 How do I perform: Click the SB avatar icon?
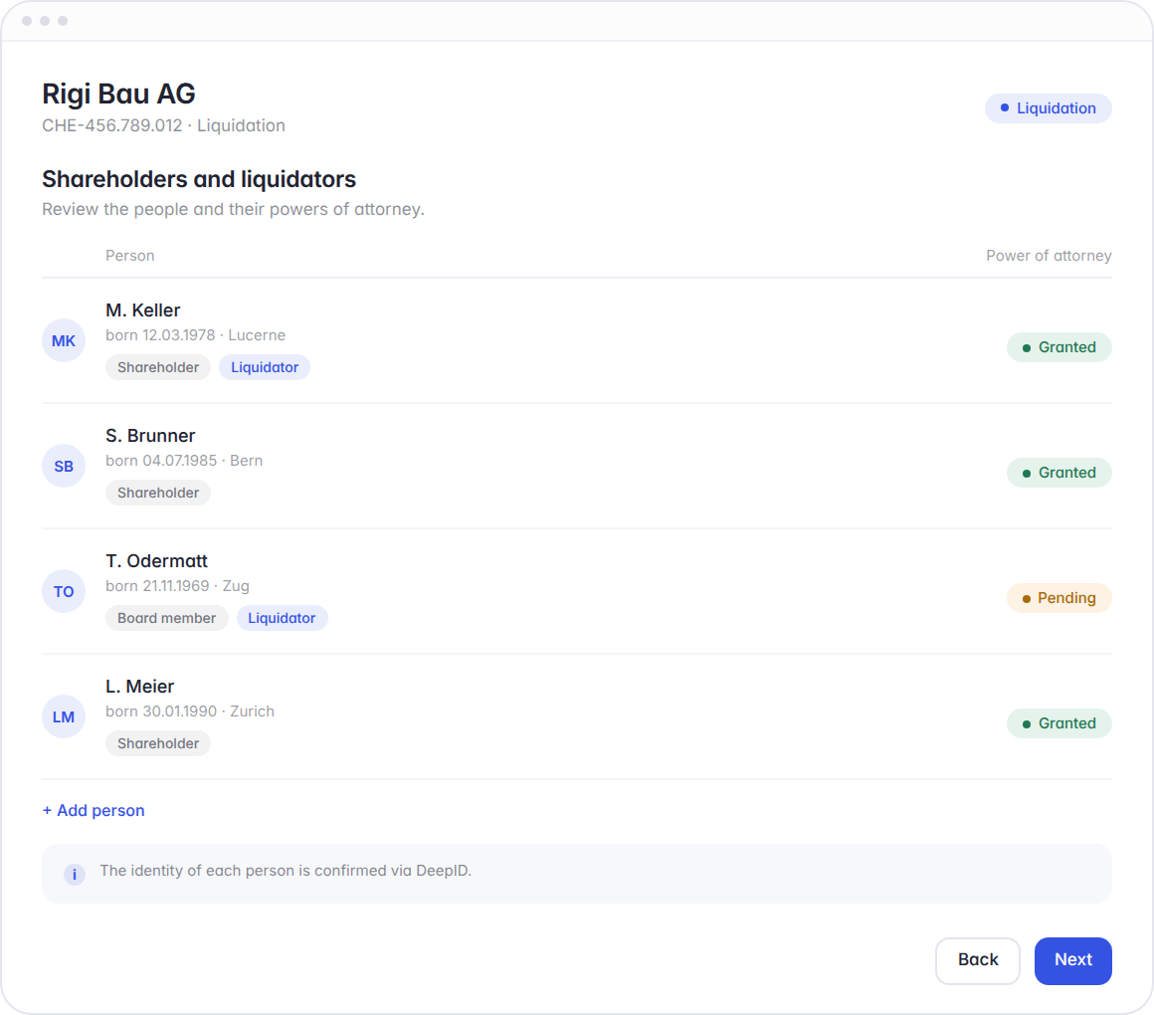pos(64,466)
